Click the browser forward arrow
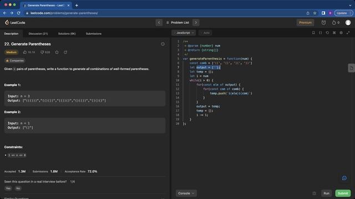 tap(12, 13)
